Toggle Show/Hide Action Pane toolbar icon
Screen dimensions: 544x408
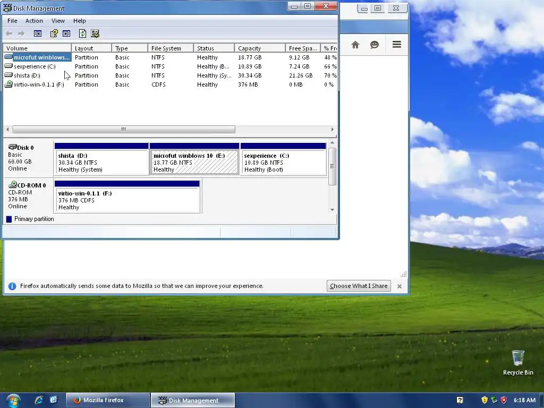(66, 33)
